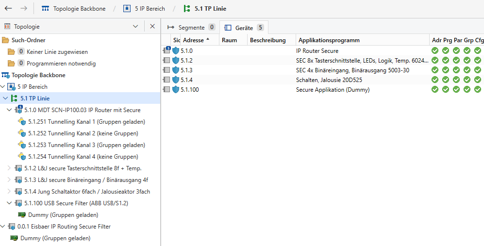This screenshot has width=484, height=246.
Task: Collapse 0.0.1 Eisbaer IP Routing node
Action: [x=3, y=226]
